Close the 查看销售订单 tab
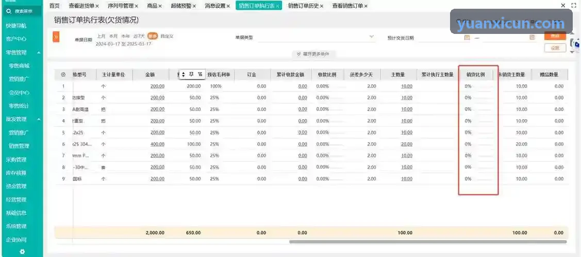 366,6
